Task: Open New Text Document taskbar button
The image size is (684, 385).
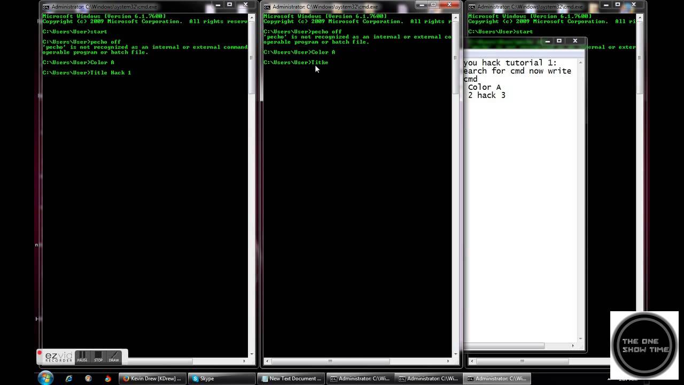Action: coord(290,379)
